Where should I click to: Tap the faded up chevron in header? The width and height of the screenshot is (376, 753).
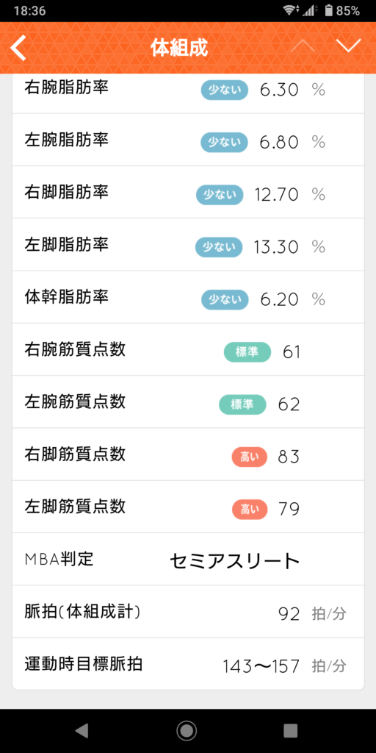pyautogui.click(x=302, y=46)
